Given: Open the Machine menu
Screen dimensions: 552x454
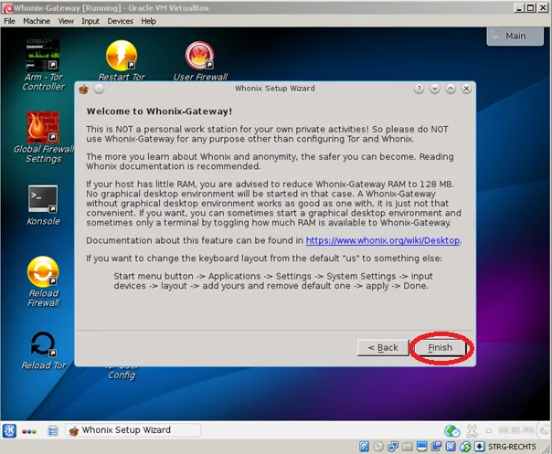Looking at the screenshot, I should [x=37, y=21].
